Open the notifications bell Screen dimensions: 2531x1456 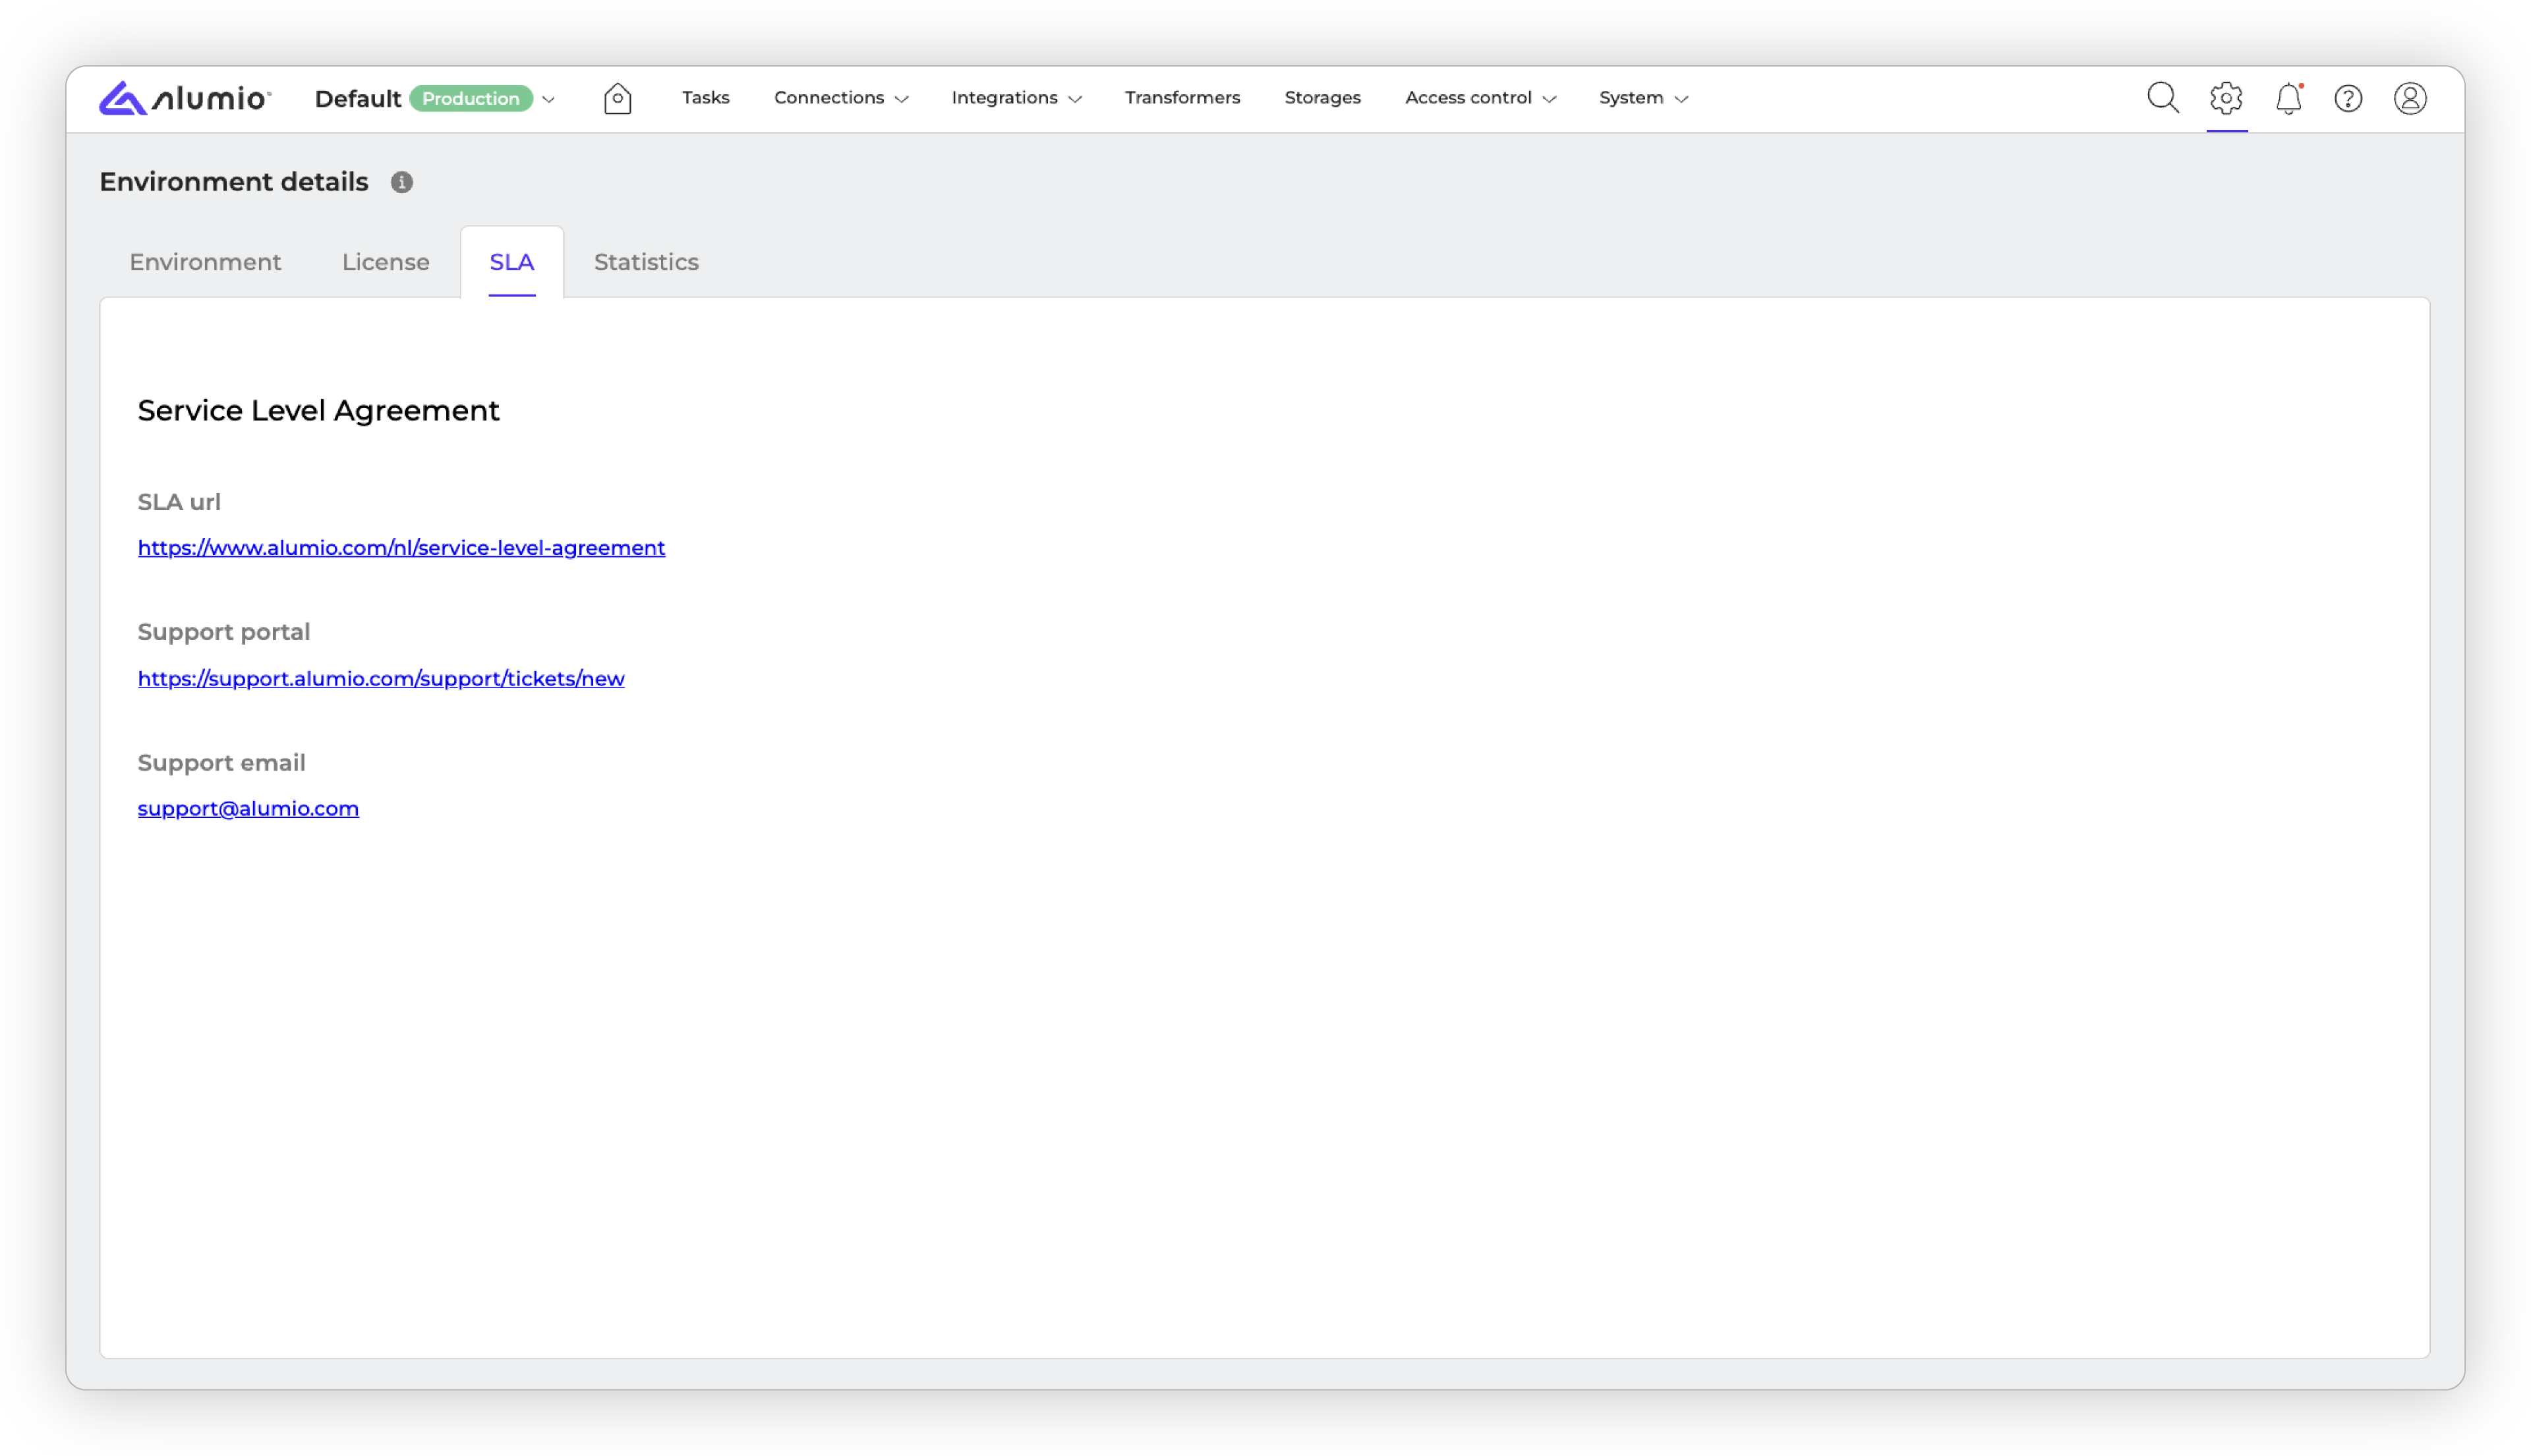tap(2288, 98)
